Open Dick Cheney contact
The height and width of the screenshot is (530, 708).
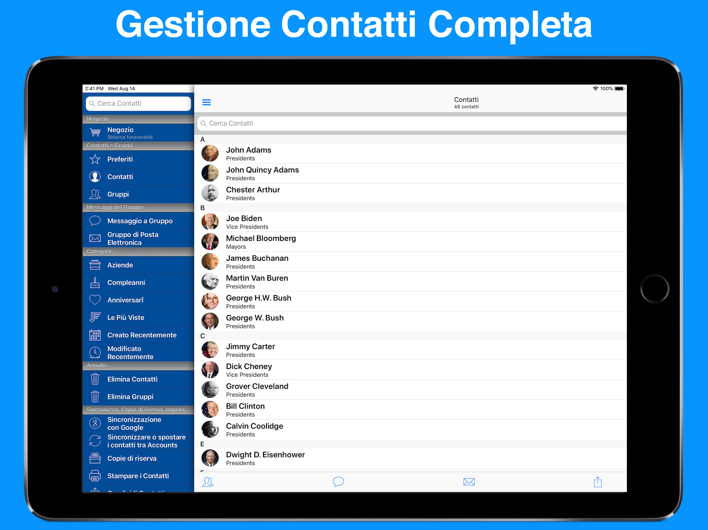point(410,370)
